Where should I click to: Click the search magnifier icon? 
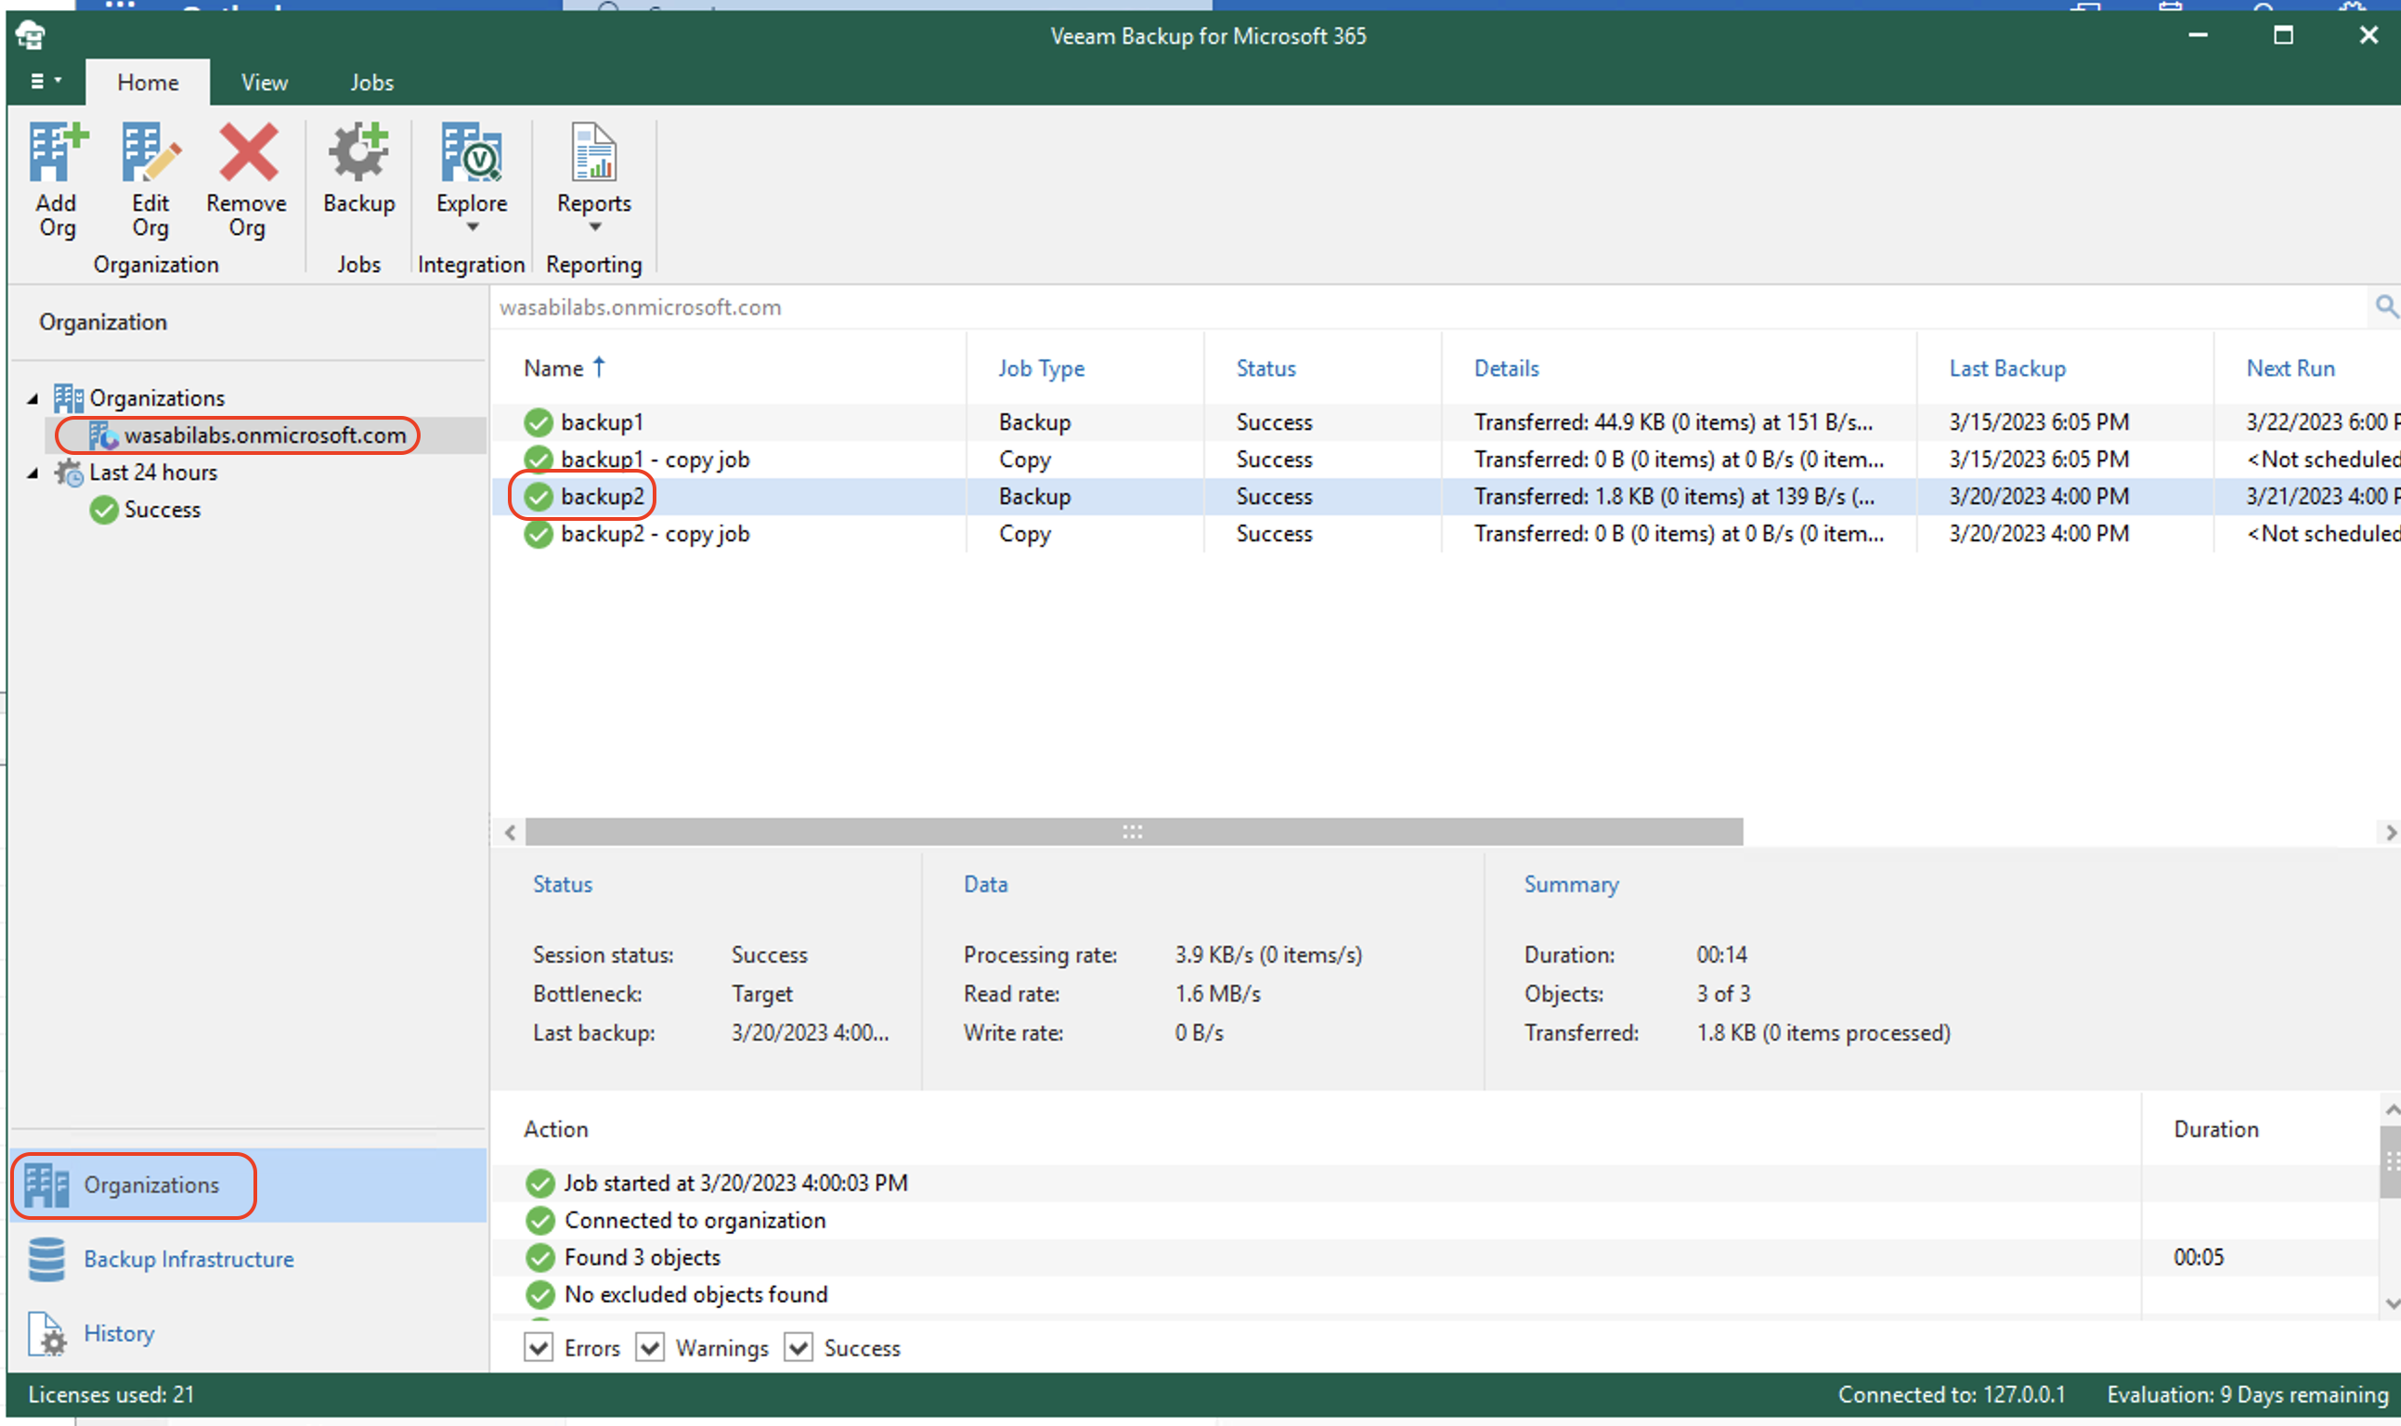click(x=2385, y=307)
